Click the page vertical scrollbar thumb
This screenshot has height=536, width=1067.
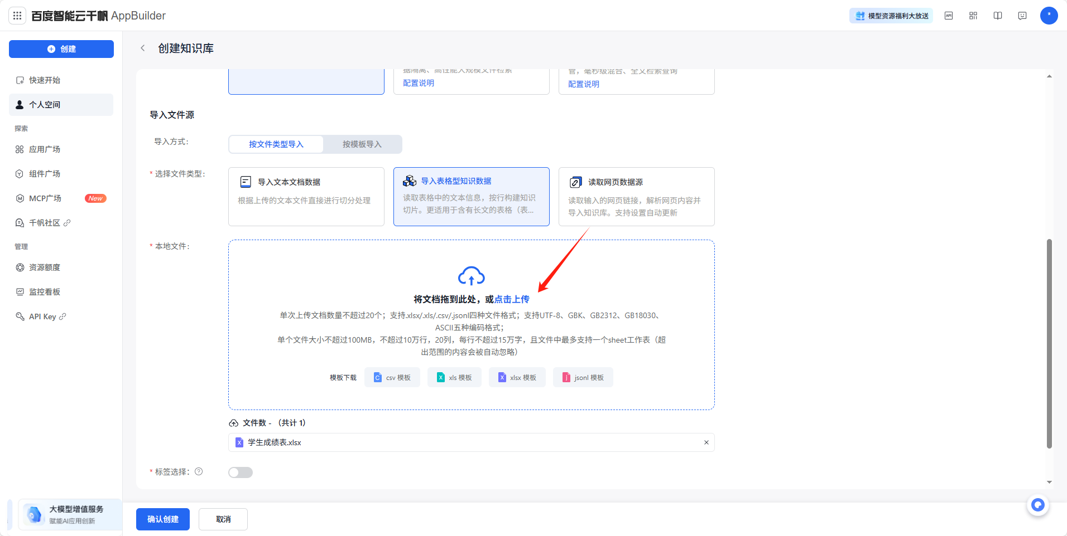(x=1049, y=343)
